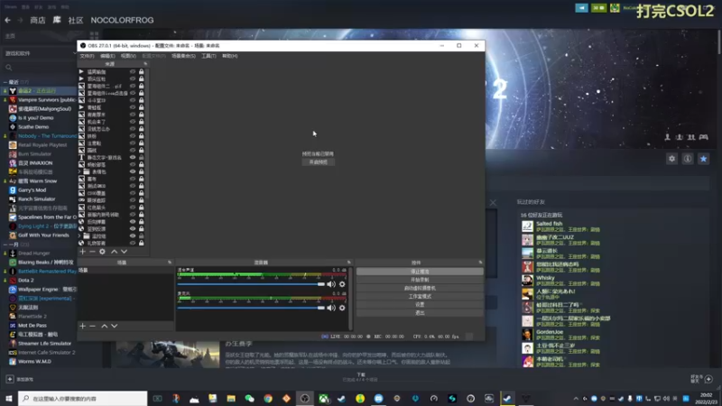Open top mixer track settings gear
Viewport: 722px width, 406px height.
(342, 284)
